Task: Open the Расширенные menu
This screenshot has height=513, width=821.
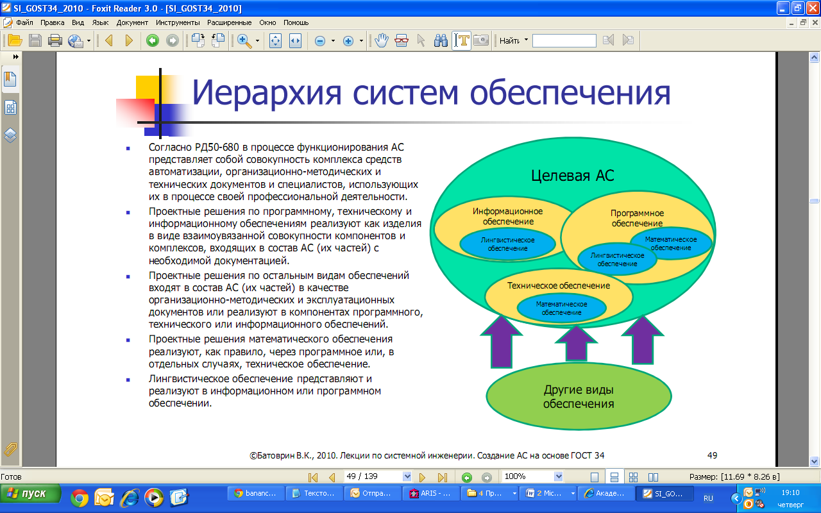Action: point(229,22)
